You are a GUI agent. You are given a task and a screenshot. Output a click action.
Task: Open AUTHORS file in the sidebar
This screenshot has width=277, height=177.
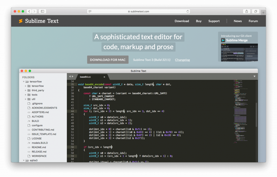point(37,117)
